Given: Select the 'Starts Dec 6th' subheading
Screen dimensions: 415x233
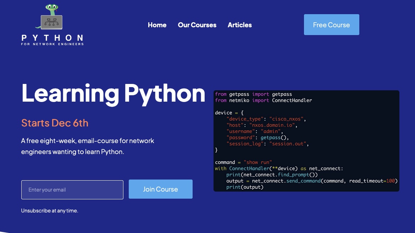Looking at the screenshot, I should point(55,123).
